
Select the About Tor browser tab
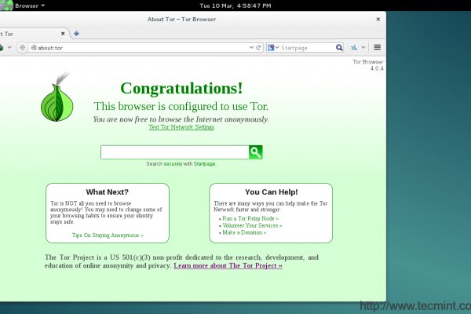(x=24, y=34)
